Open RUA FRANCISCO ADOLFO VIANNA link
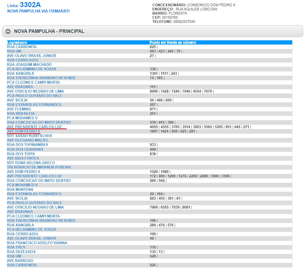 click(x=37, y=243)
